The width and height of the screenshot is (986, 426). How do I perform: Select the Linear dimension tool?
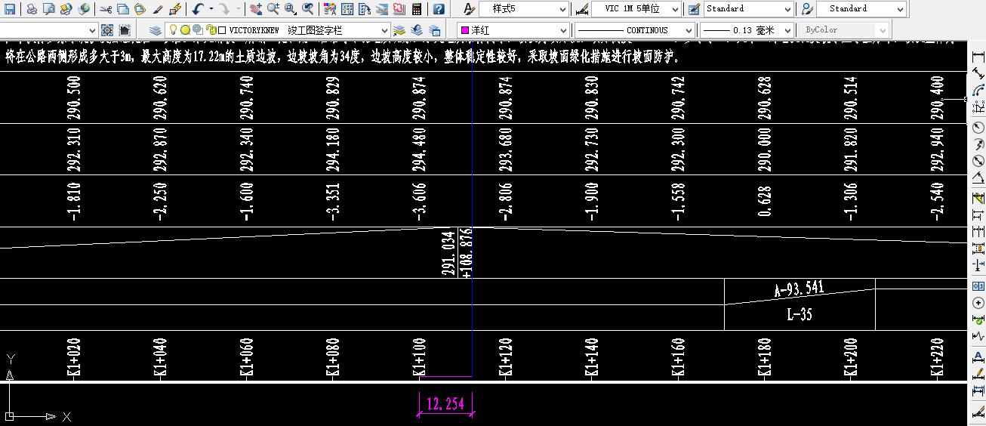tap(978, 57)
